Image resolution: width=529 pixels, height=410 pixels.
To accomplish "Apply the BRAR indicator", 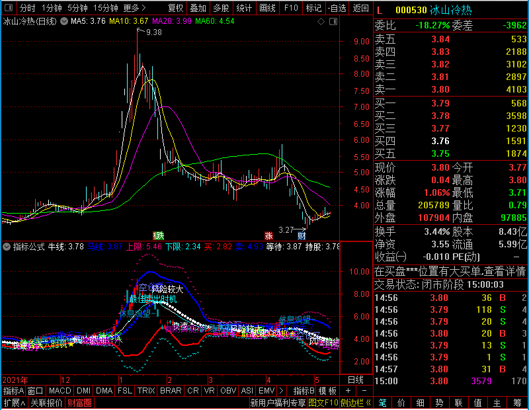I will point(171,391).
